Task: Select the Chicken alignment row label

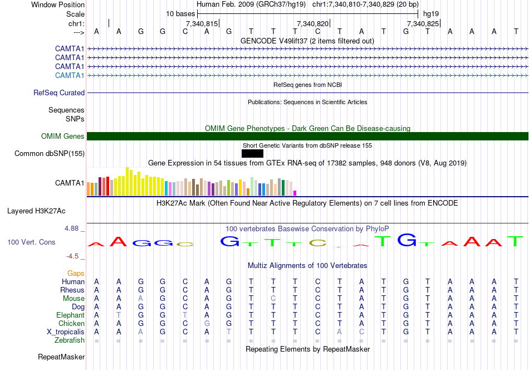Action: pyautogui.click(x=71, y=323)
